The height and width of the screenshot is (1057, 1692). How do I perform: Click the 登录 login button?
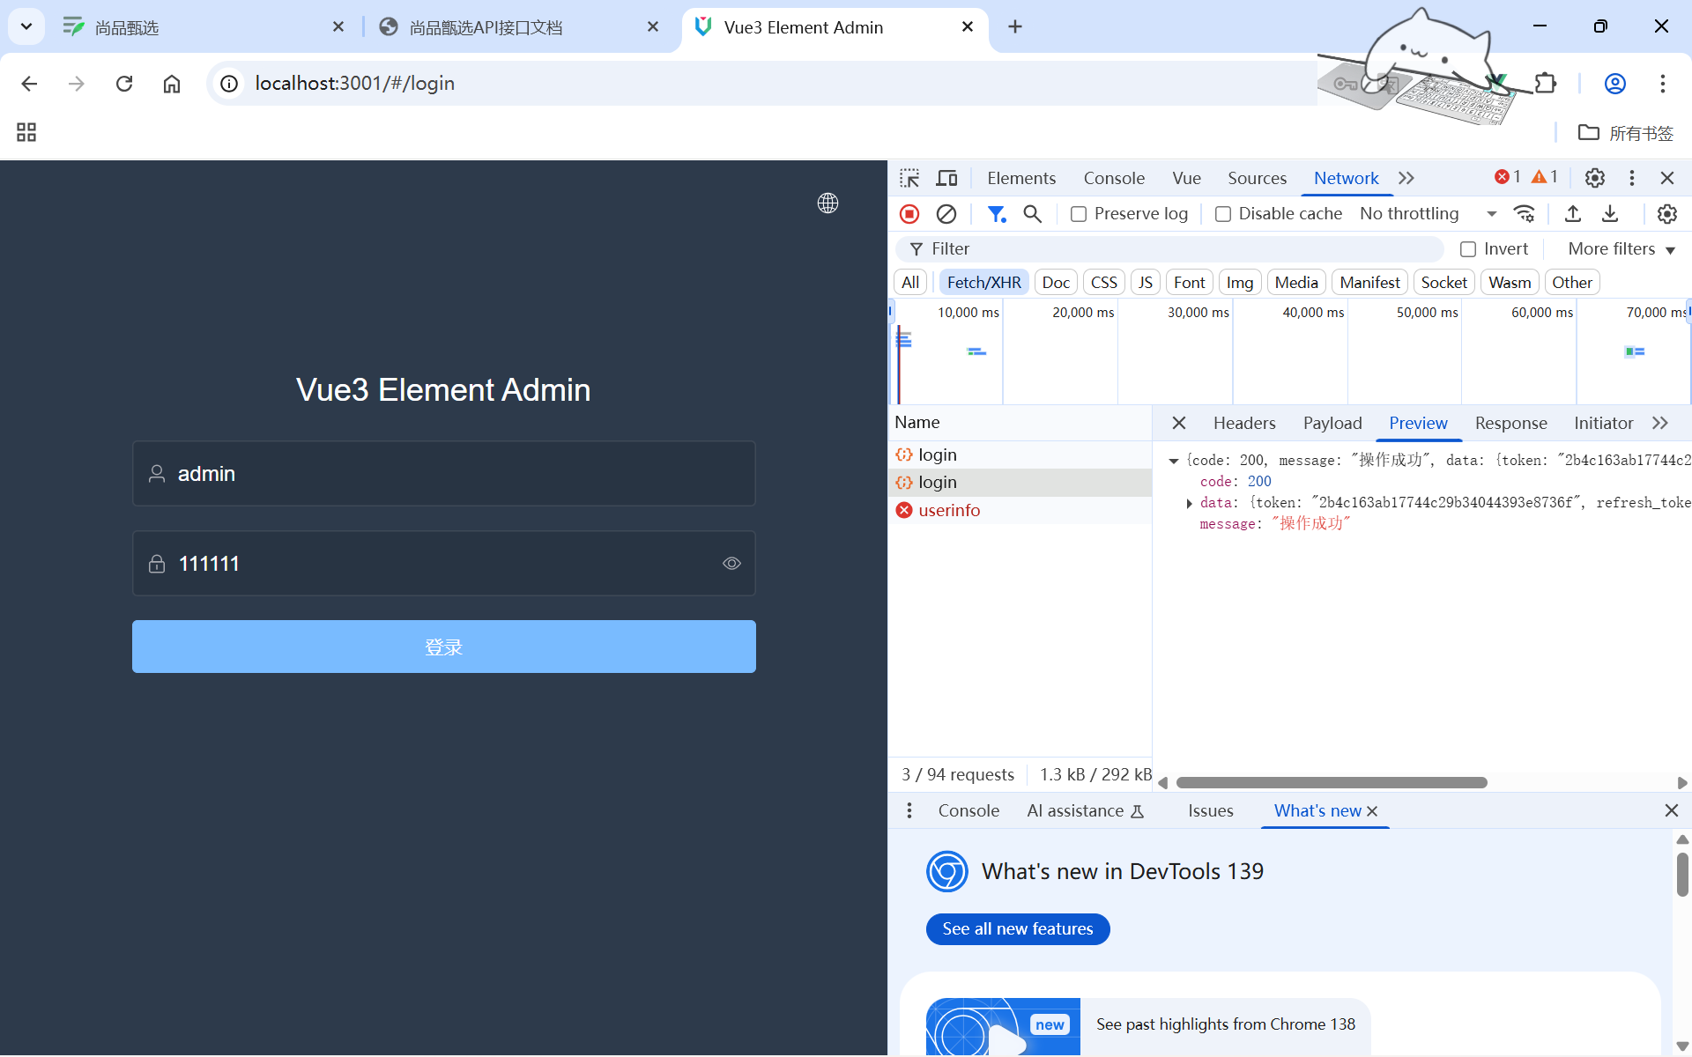[x=444, y=647]
